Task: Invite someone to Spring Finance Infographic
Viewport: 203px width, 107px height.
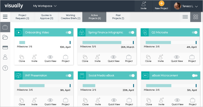Action: pyautogui.click(x=98, y=59)
